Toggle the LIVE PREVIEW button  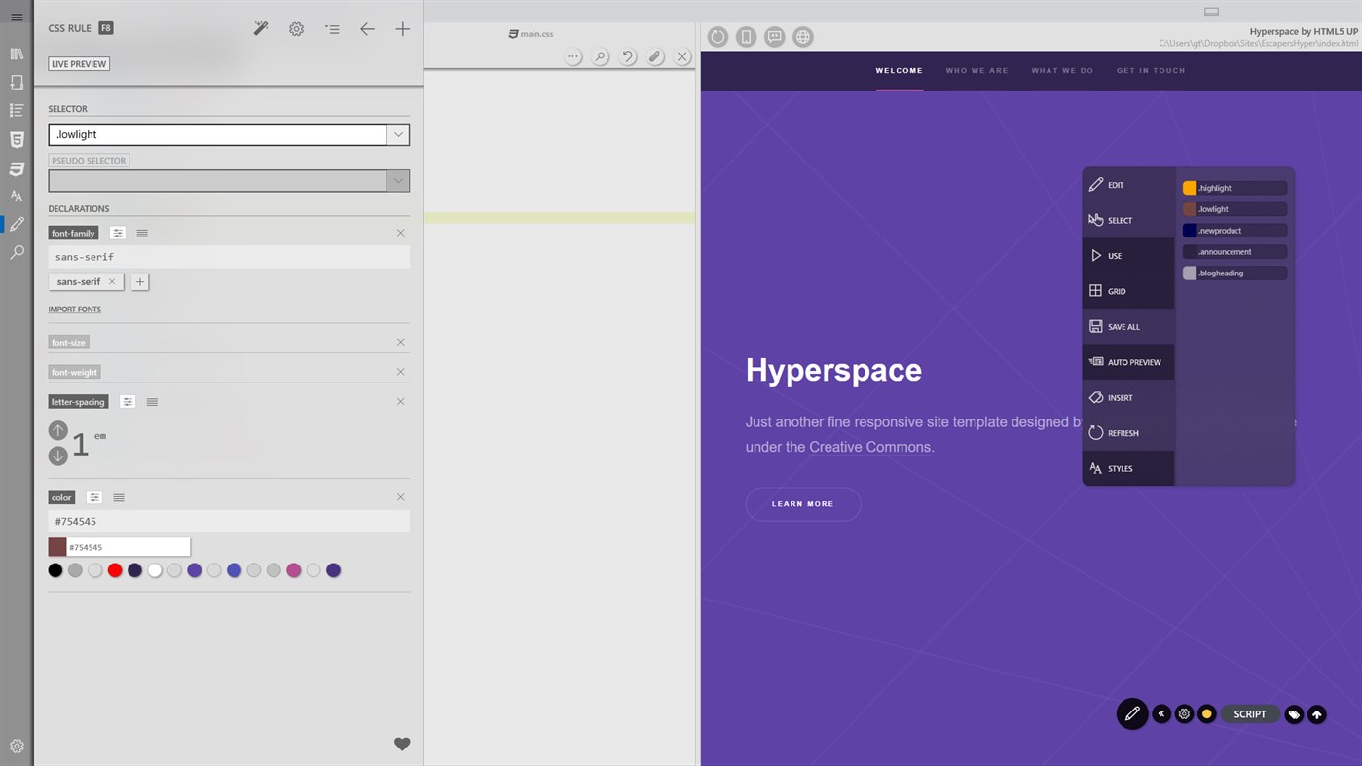click(79, 64)
